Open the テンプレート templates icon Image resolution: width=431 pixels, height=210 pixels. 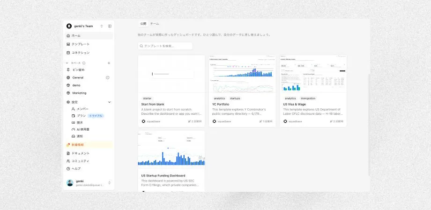click(68, 44)
